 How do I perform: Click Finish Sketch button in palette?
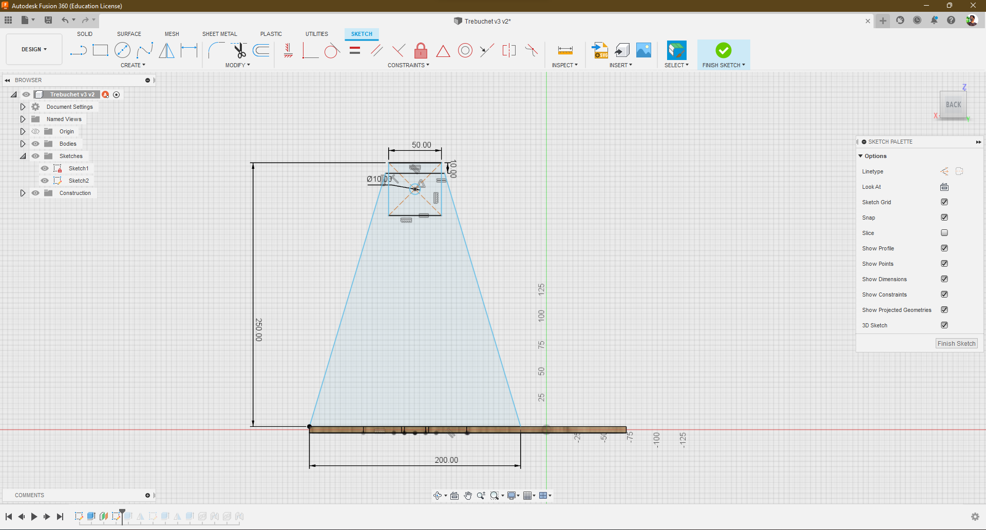click(x=956, y=344)
